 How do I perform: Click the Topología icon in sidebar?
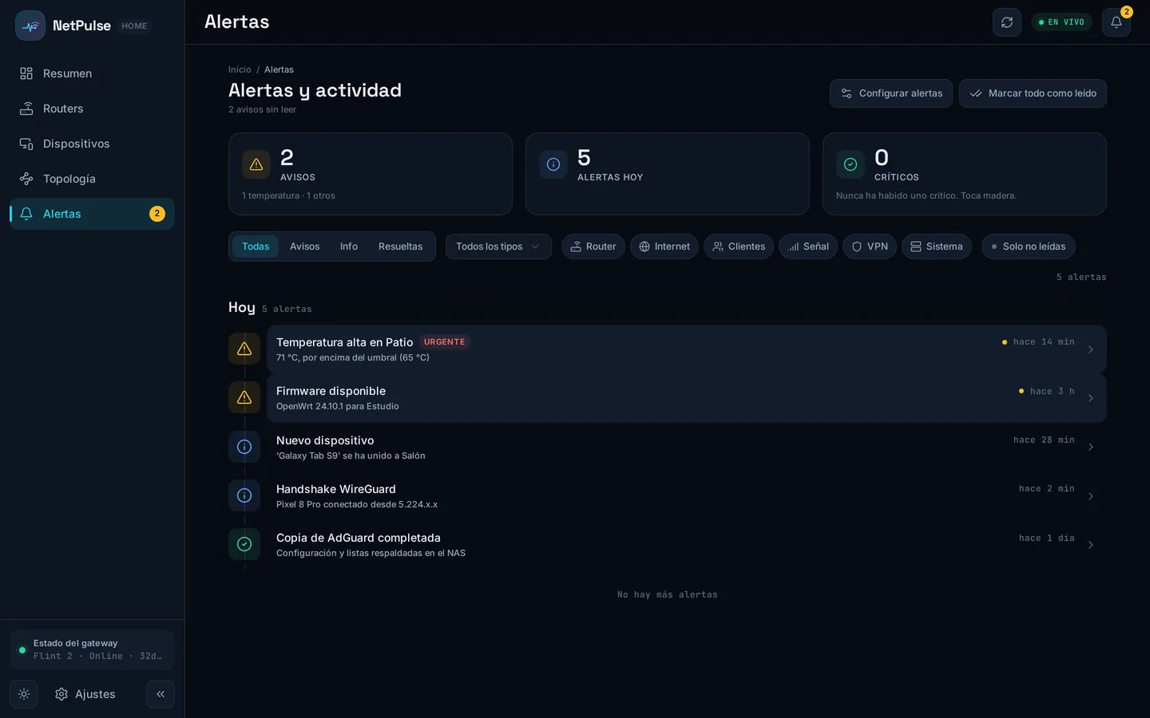click(26, 179)
